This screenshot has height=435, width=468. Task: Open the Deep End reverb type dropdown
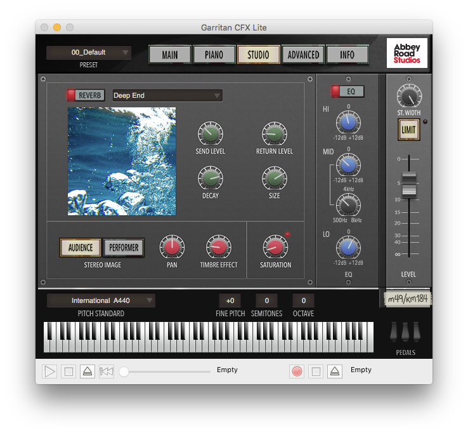tap(167, 95)
